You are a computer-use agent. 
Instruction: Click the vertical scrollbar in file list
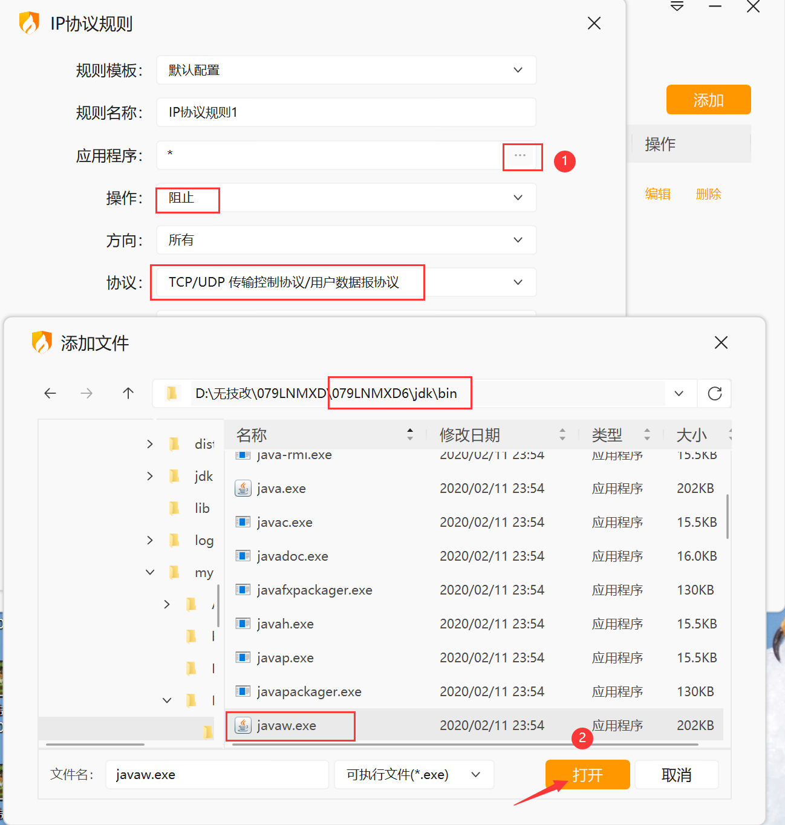727,516
